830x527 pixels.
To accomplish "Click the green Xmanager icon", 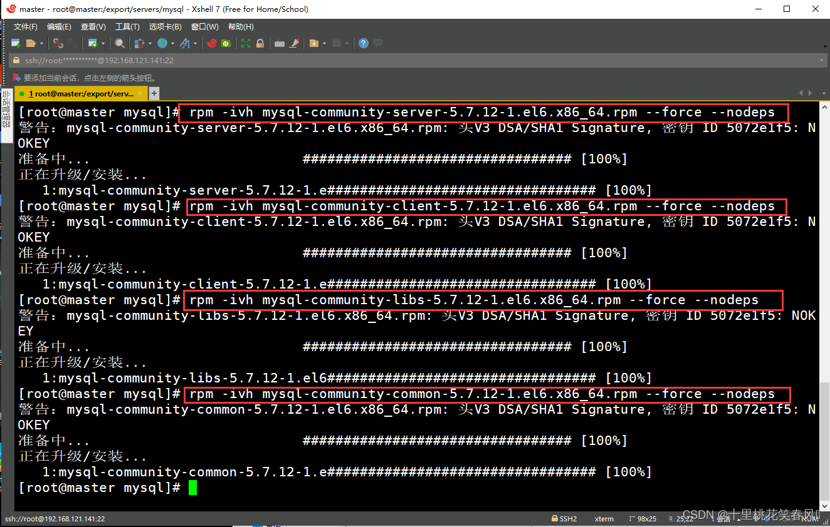I will click(x=226, y=43).
